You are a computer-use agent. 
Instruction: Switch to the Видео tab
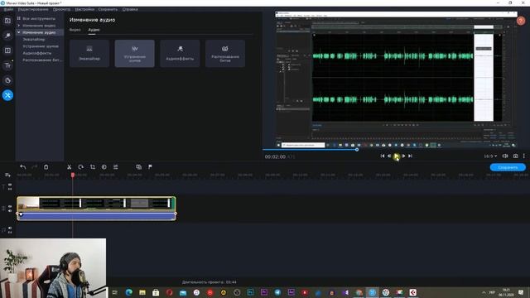(75, 30)
